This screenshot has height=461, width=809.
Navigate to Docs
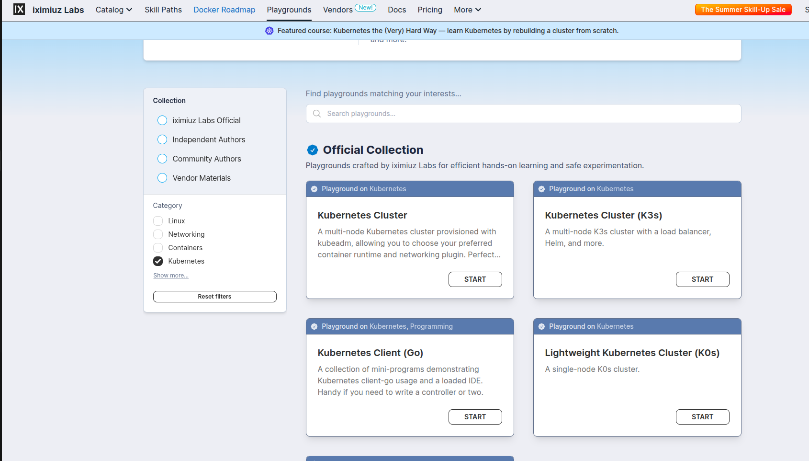(397, 10)
